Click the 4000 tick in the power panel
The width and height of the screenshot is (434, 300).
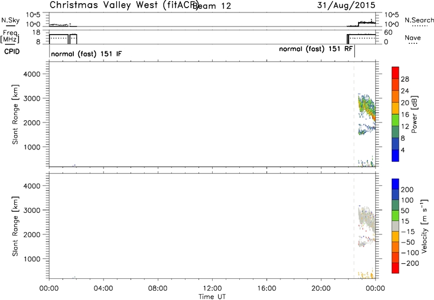click(x=32, y=74)
